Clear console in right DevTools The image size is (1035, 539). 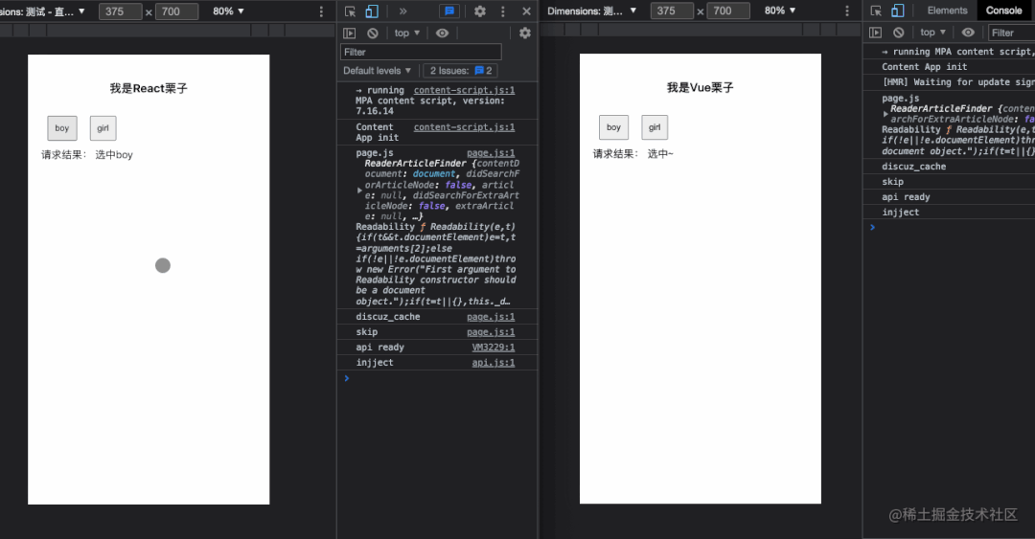[898, 33]
